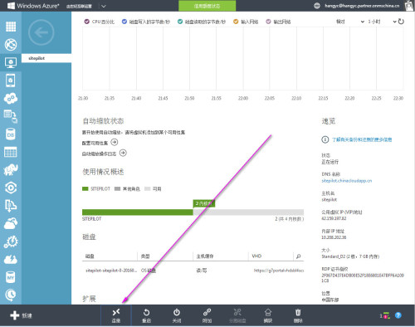Open the learn more information link
Screen dimensions: 415x327
[362, 139]
